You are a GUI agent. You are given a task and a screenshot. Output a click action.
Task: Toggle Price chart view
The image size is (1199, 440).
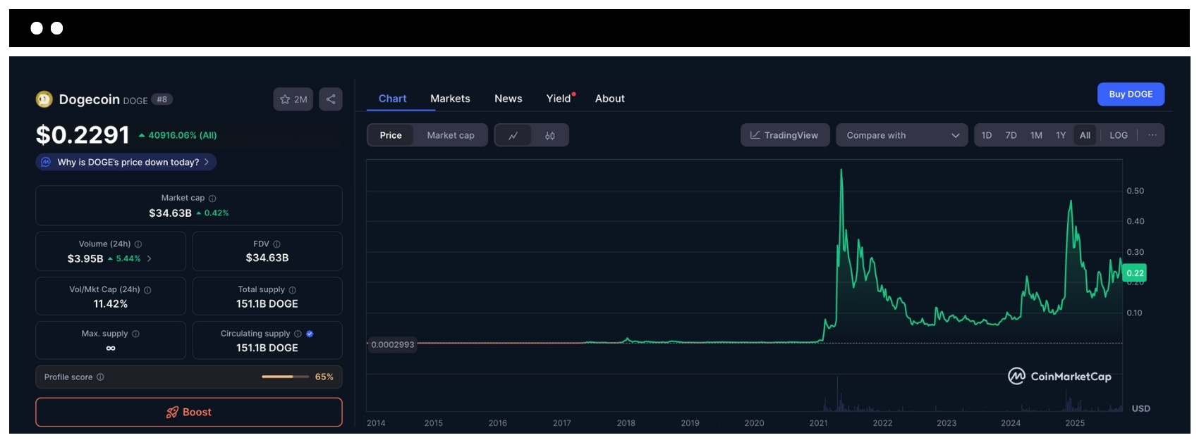[x=391, y=135]
